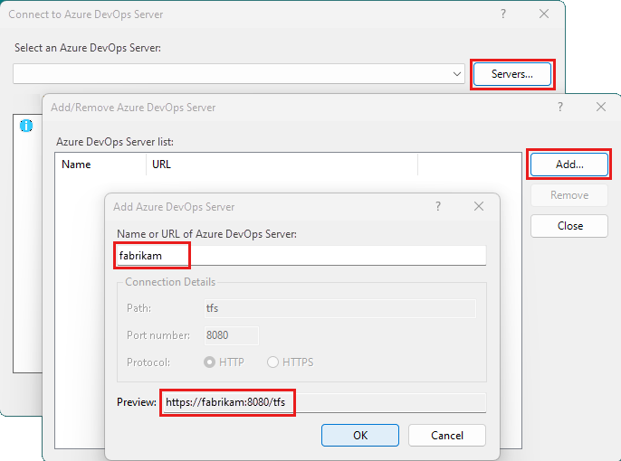The image size is (621, 461).
Task: Click the Name or URL input field containing fabrikam
Action: [301, 256]
